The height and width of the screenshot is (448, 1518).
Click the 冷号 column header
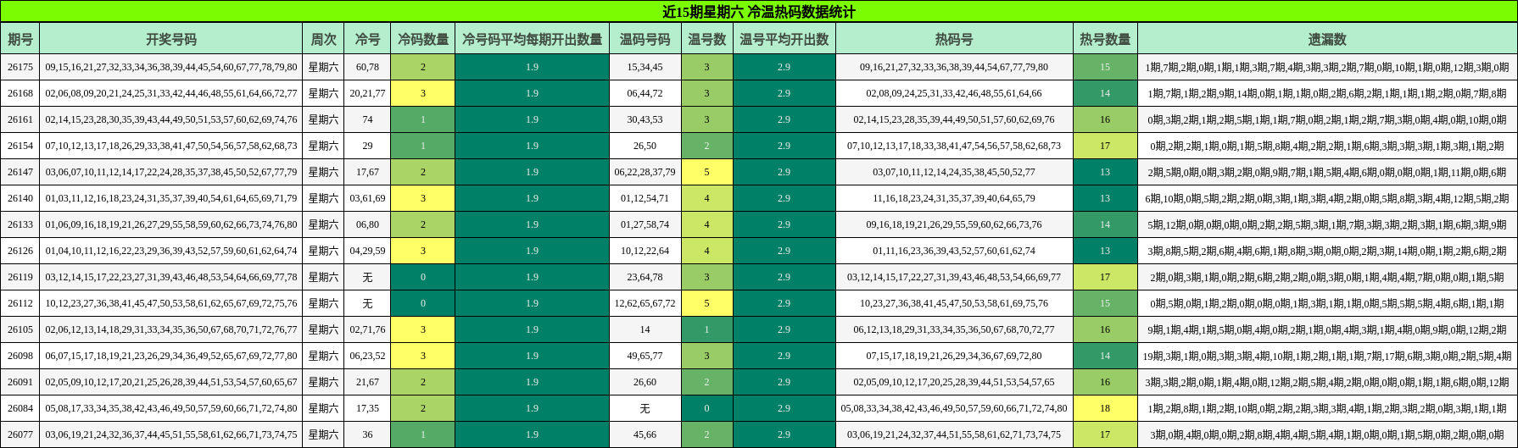[367, 39]
